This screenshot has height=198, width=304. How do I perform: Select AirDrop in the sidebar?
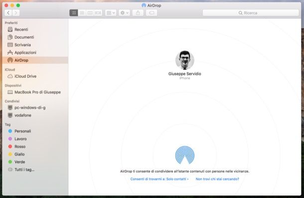click(x=35, y=60)
